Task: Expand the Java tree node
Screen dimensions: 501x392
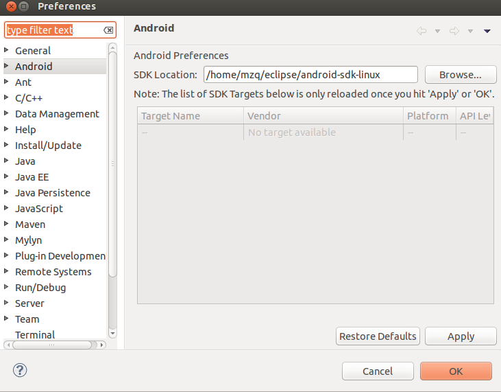Action: pyautogui.click(x=6, y=161)
